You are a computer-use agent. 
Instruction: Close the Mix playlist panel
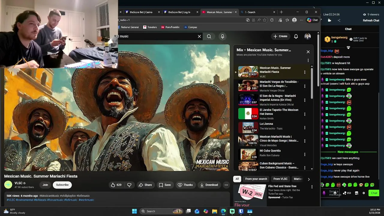point(308,52)
